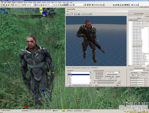Click the ruler angle icon in main toolbar

71,5
